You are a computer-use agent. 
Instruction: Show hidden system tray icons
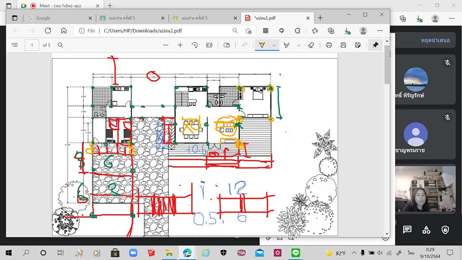click(x=354, y=253)
